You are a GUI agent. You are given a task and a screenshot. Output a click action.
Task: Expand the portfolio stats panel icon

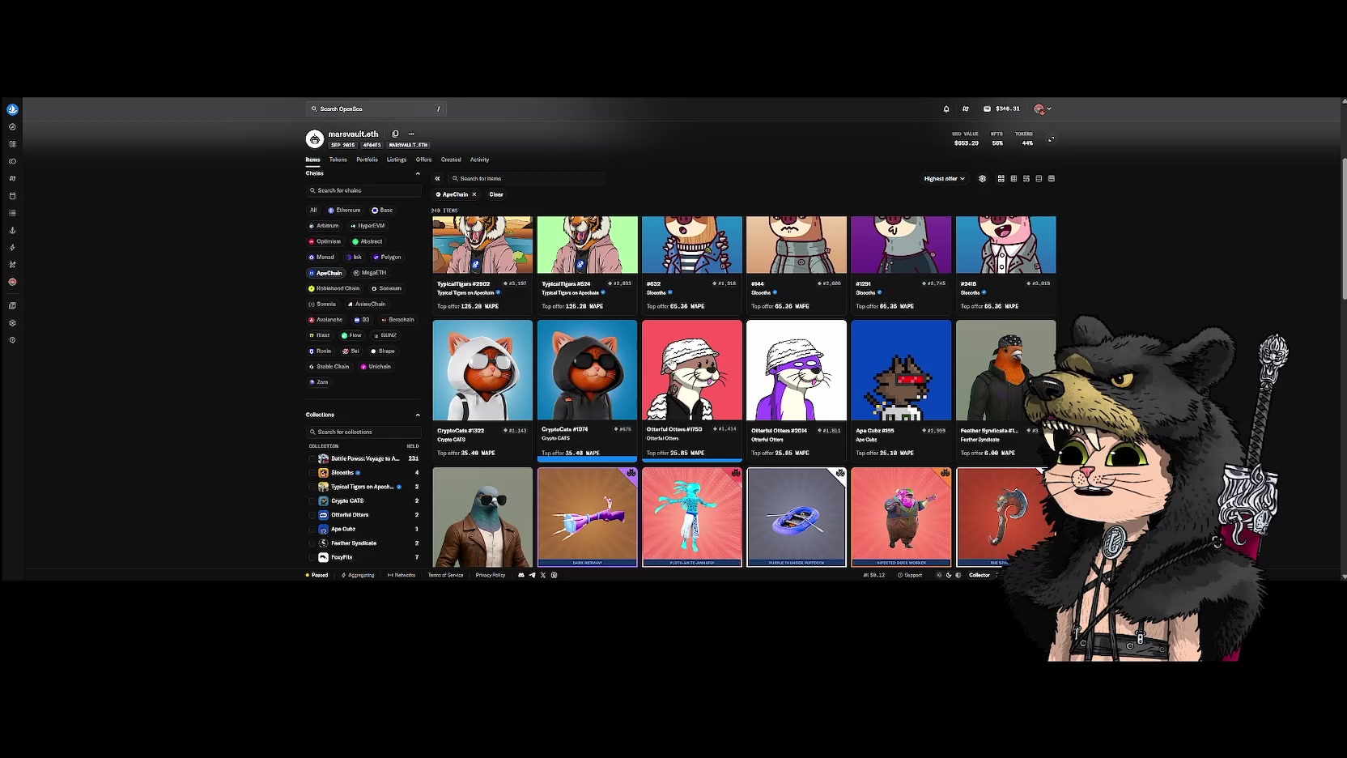[1052, 139]
